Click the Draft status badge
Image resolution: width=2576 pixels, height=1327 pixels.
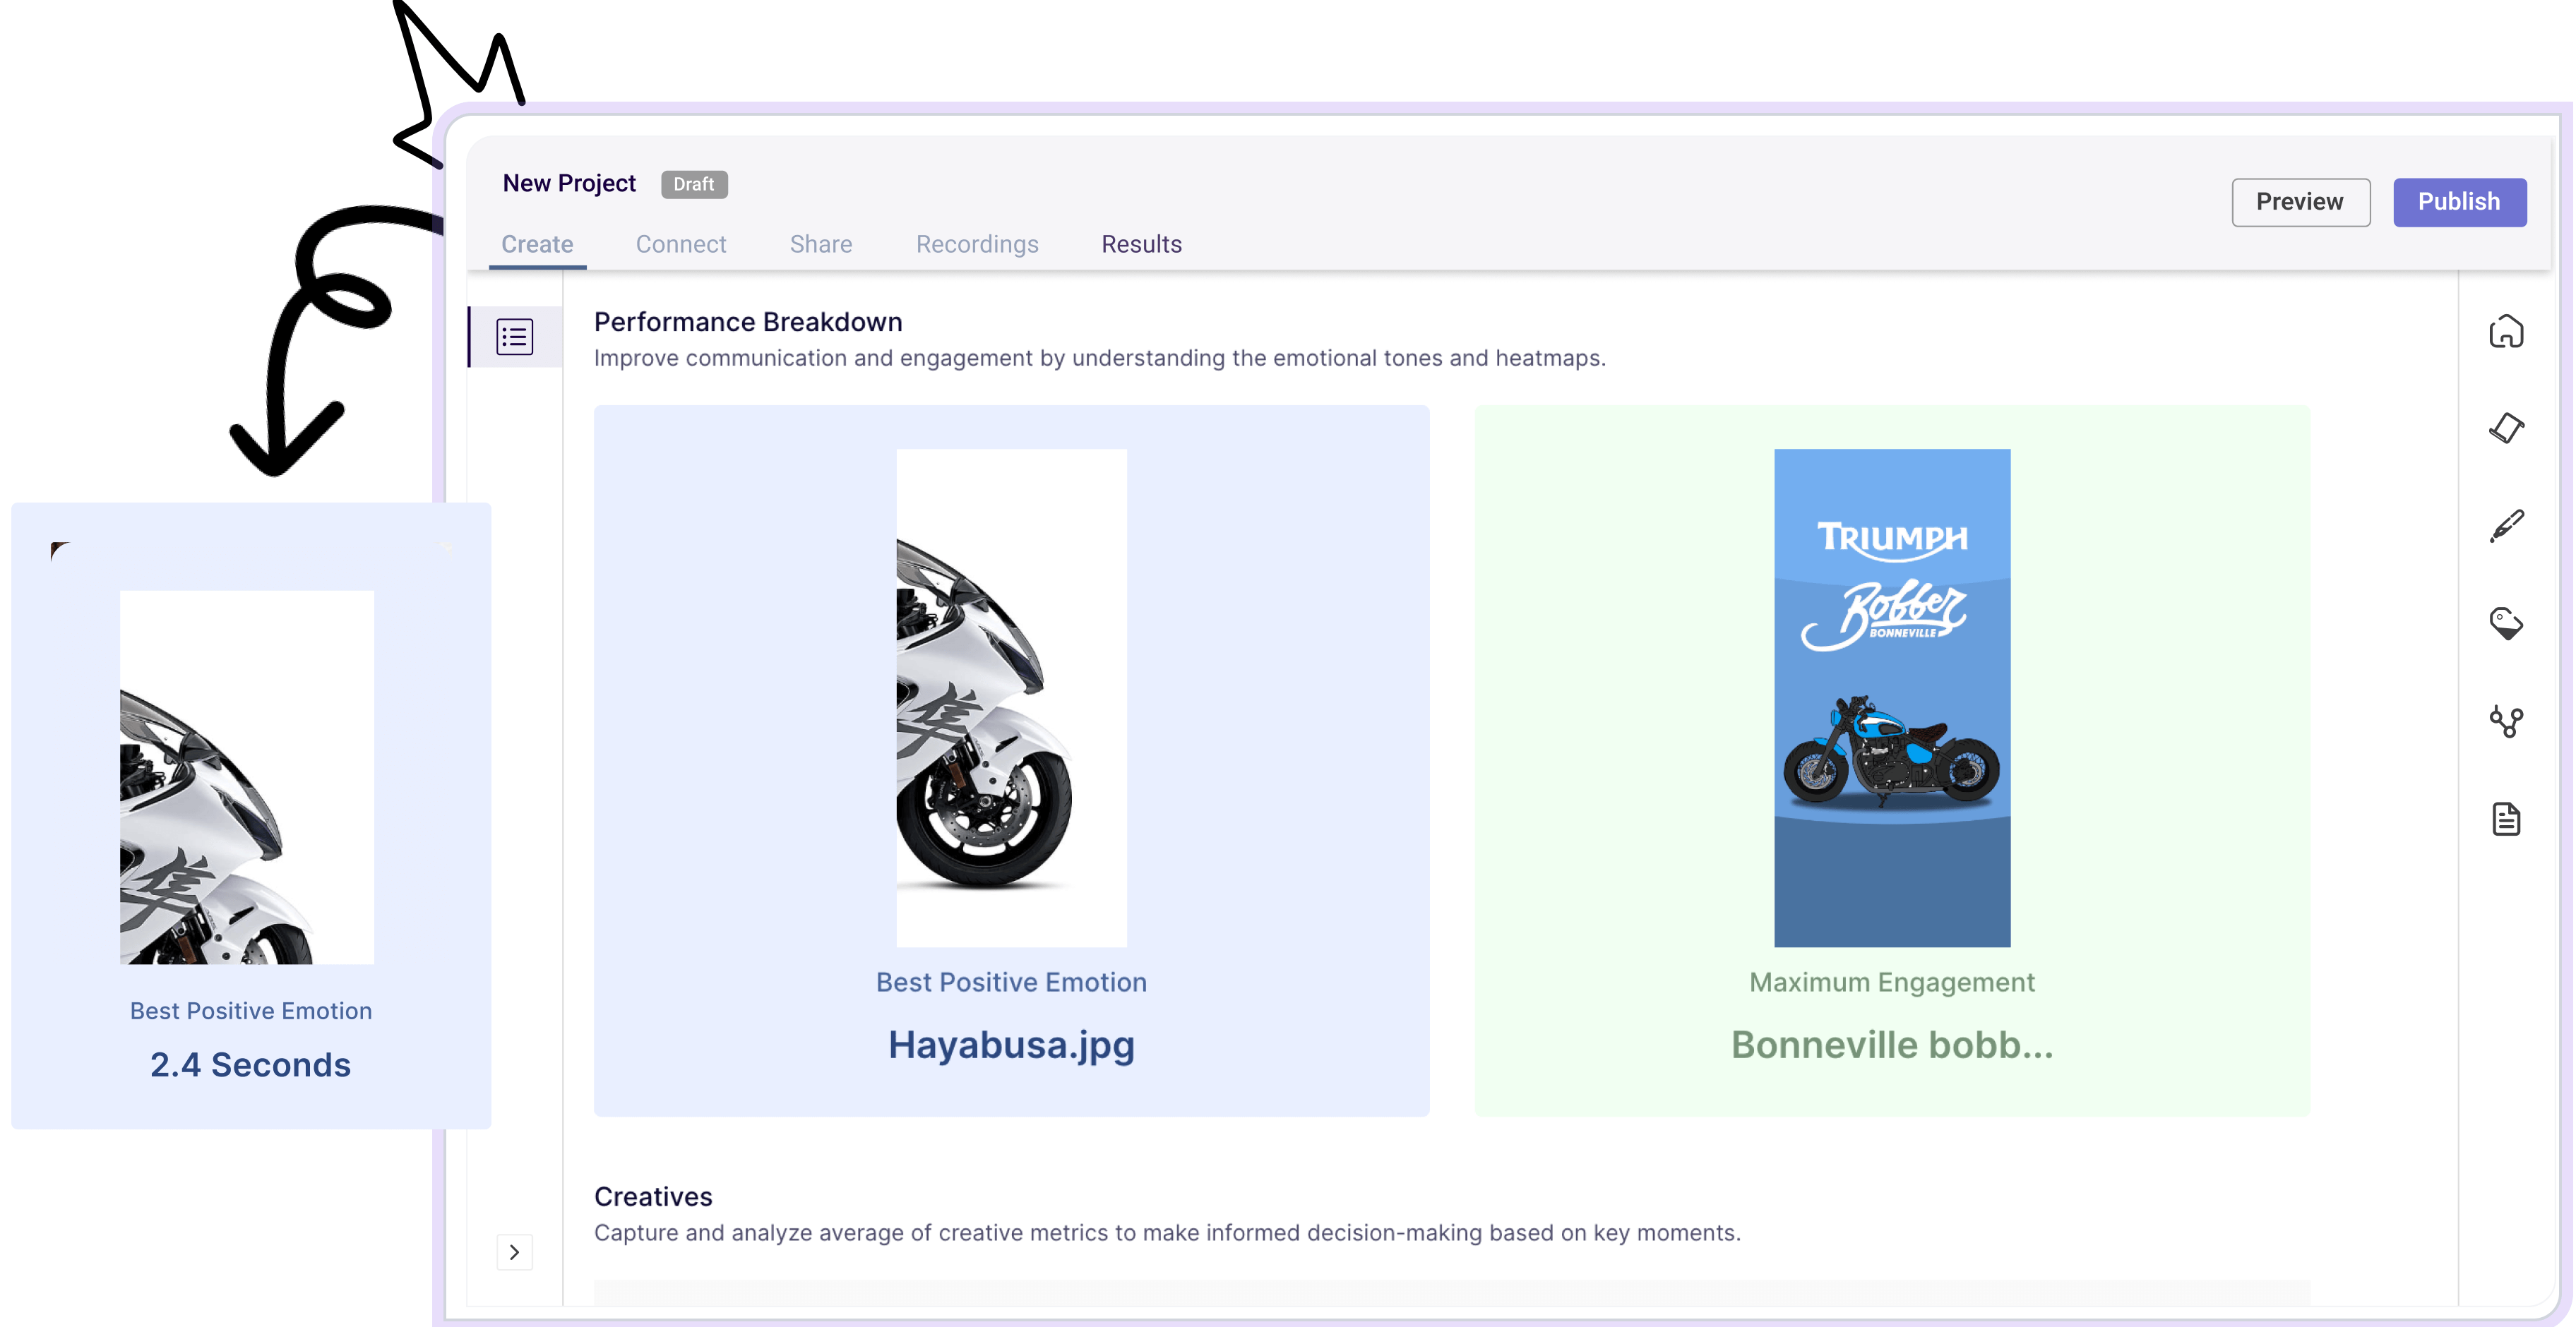[693, 184]
